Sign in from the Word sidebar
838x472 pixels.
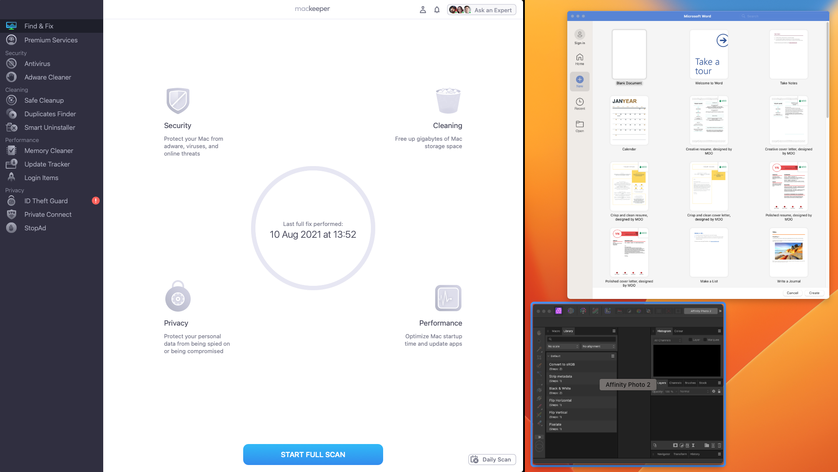click(580, 37)
